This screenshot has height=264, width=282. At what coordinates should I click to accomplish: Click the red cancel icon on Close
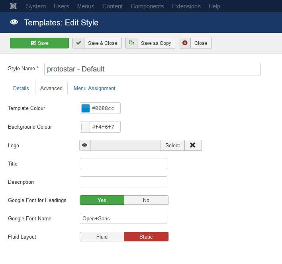[185, 43]
